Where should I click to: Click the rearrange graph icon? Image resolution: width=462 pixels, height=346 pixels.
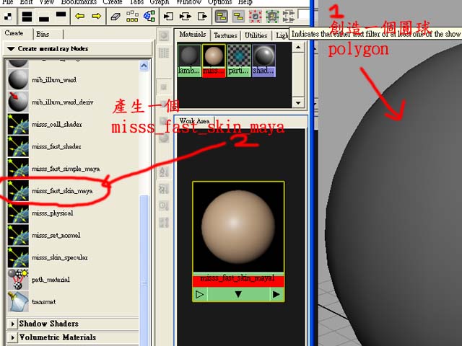132,16
